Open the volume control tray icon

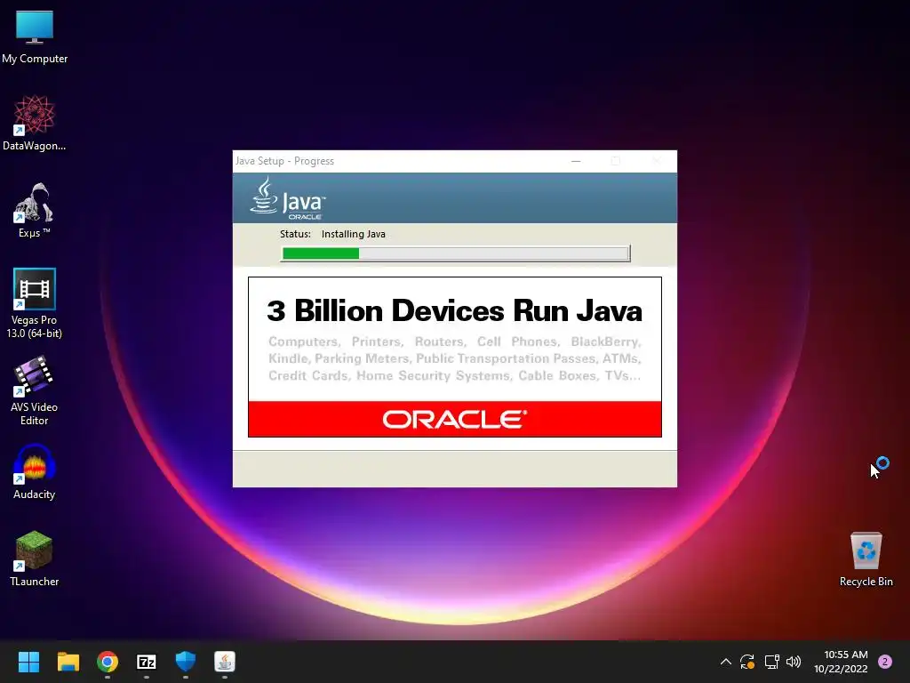tap(794, 662)
